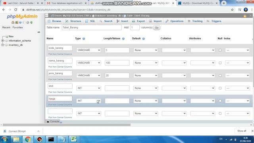
Task: Focus Add columns count field
Action: pos(135,27)
